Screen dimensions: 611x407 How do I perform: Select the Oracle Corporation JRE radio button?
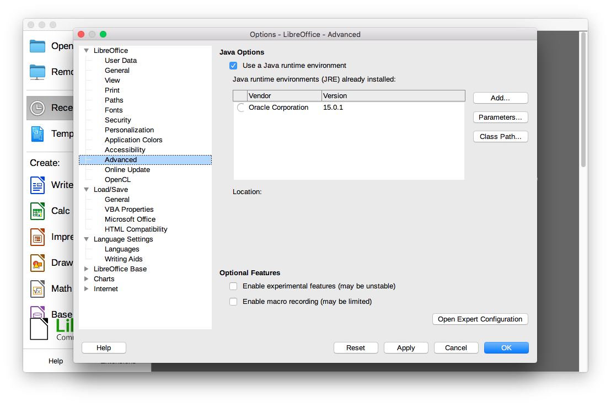point(241,108)
